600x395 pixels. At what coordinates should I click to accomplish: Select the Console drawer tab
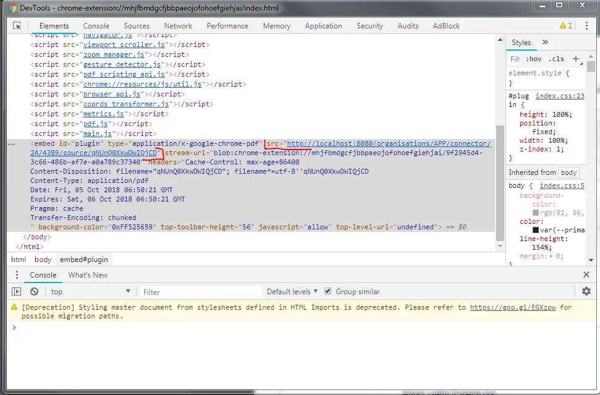click(x=43, y=275)
